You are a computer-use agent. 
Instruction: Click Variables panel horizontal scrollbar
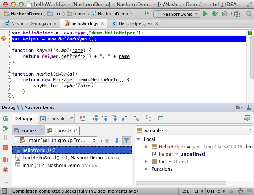tap(181, 183)
